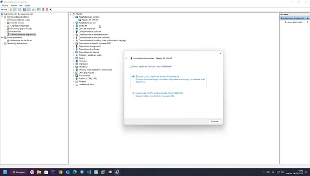This screenshot has width=310, height=176.
Task: Click the taskbar clock showing 10:42
Action: 294,172
